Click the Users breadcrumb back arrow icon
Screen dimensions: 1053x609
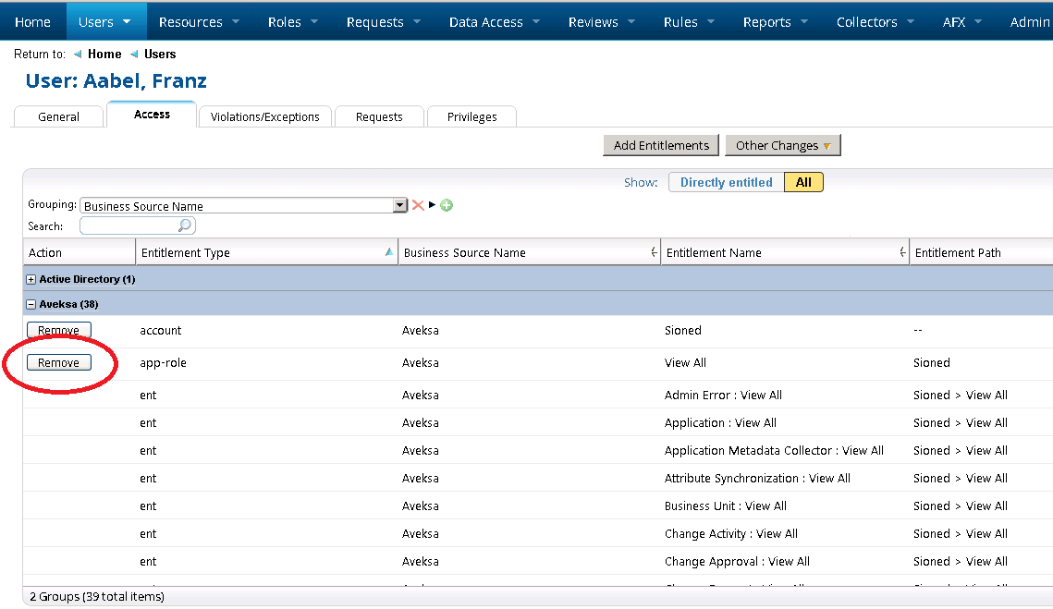(134, 55)
